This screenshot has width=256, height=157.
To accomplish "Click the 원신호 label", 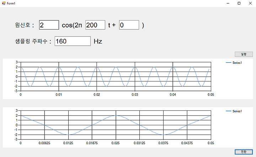I will tap(24, 25).
